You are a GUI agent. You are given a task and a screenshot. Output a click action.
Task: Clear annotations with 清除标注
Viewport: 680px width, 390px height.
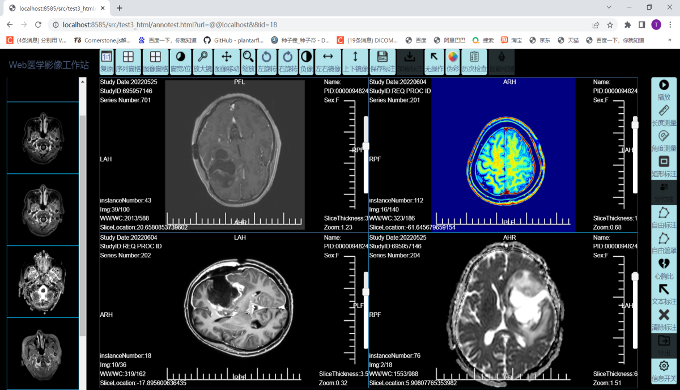(664, 320)
